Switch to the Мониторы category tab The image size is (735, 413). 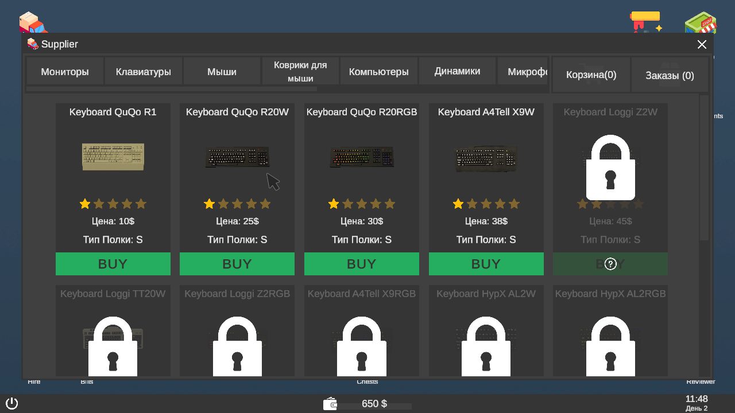click(64, 71)
